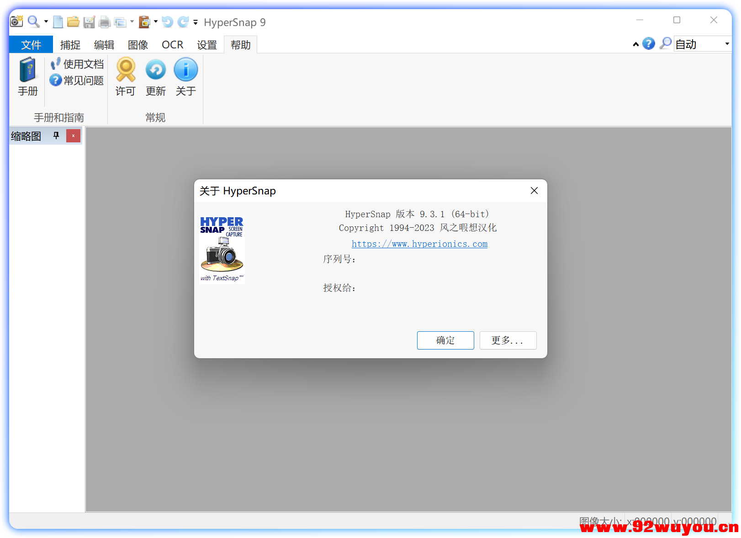Toggle the thumbnail panel pin
Viewport: 741px width, 538px height.
pos(56,136)
